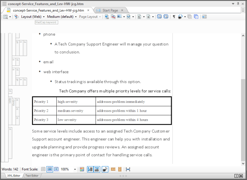Switch to the Text Editor tab
247x180 pixels.
(x=32, y=176)
